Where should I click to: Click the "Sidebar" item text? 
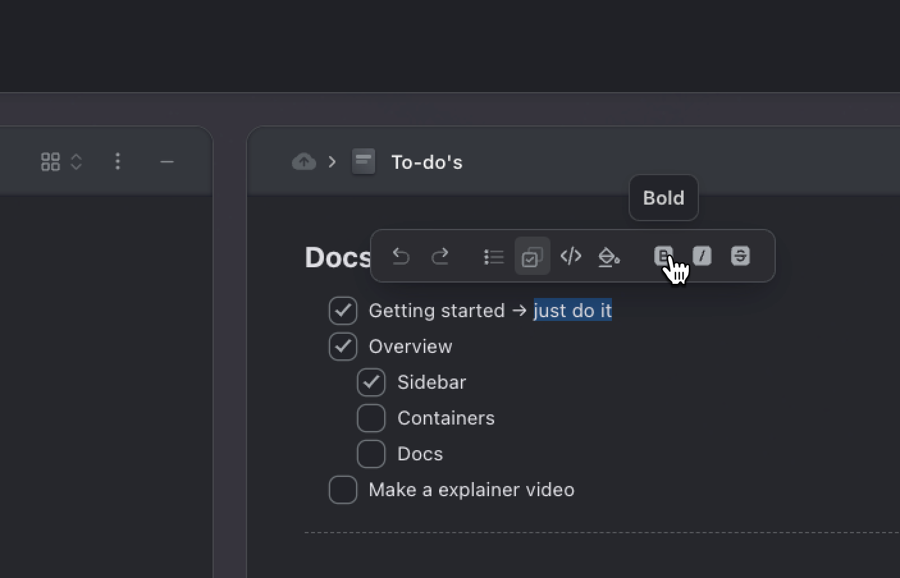point(431,382)
